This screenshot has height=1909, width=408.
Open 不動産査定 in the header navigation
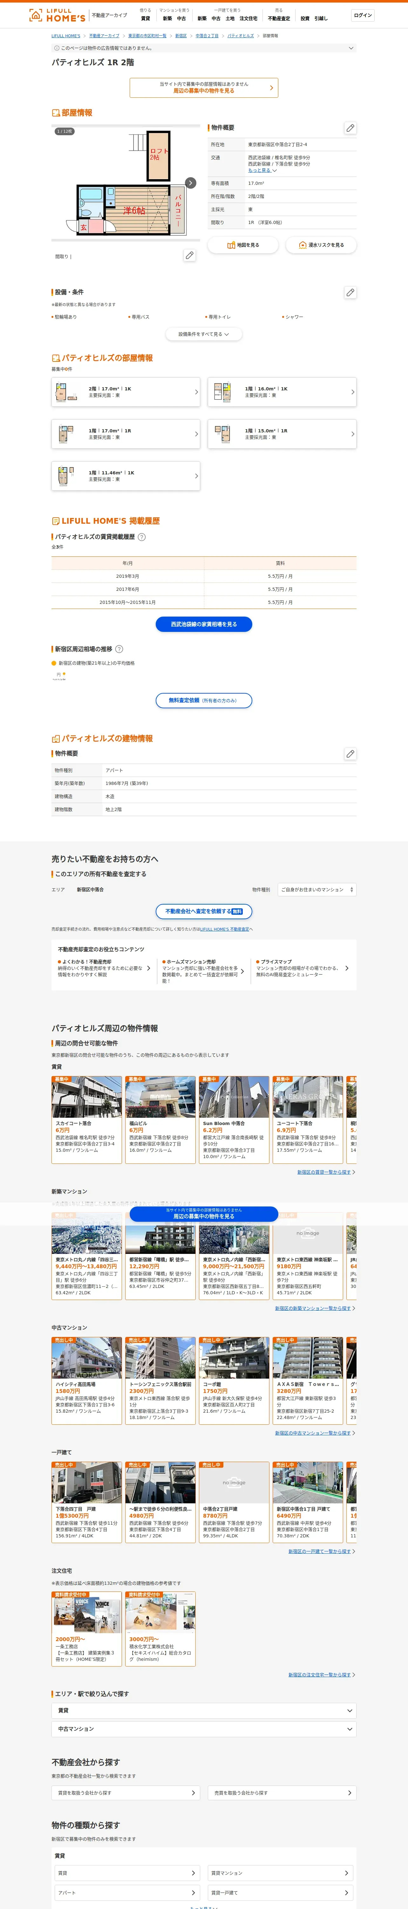coord(279,18)
